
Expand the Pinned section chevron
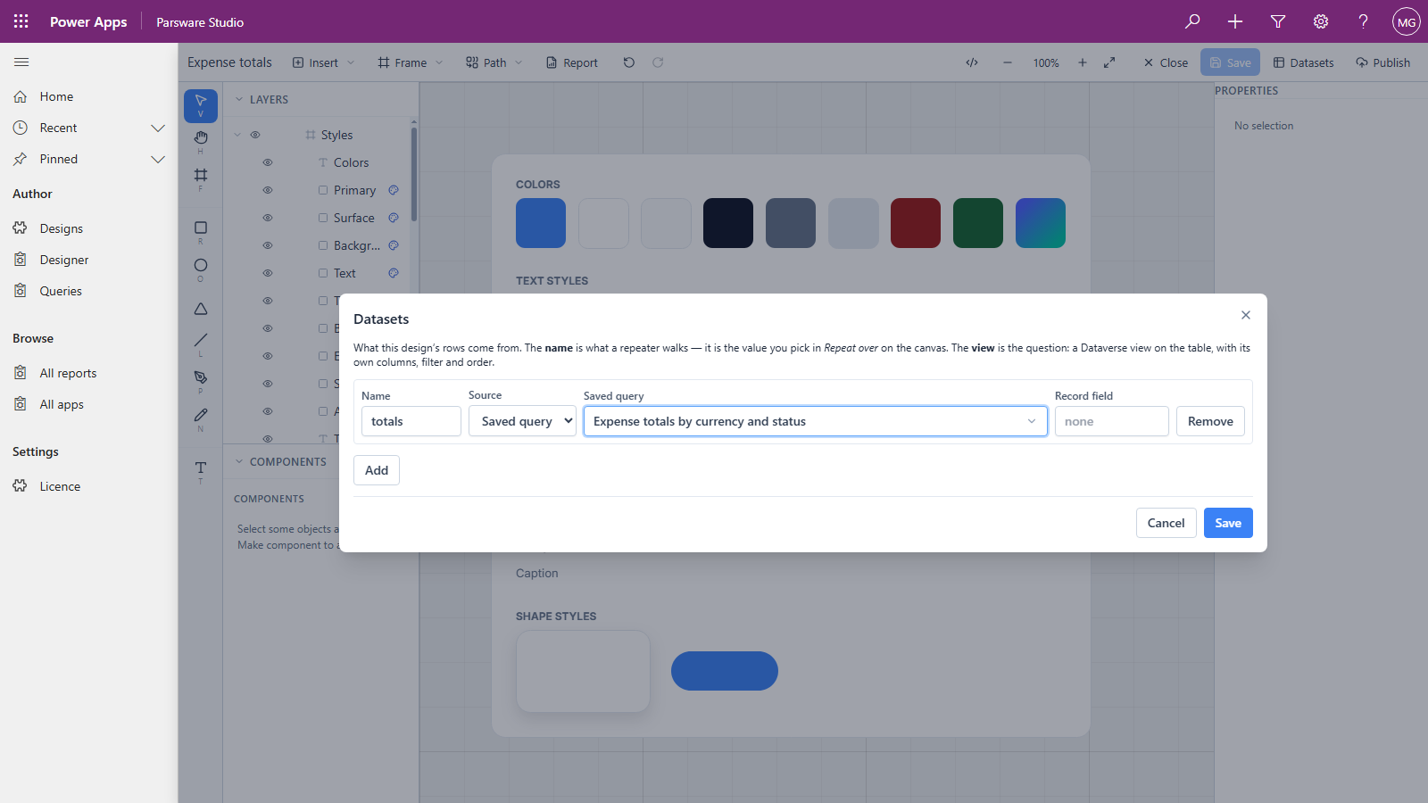point(158,159)
